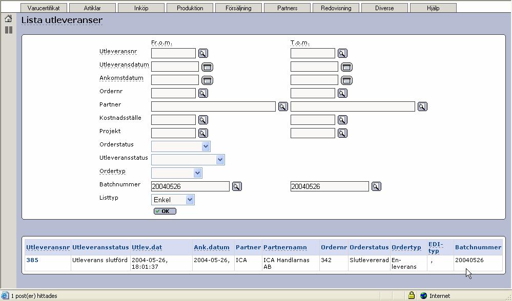Open the Artiklar menu tab

click(x=92, y=8)
